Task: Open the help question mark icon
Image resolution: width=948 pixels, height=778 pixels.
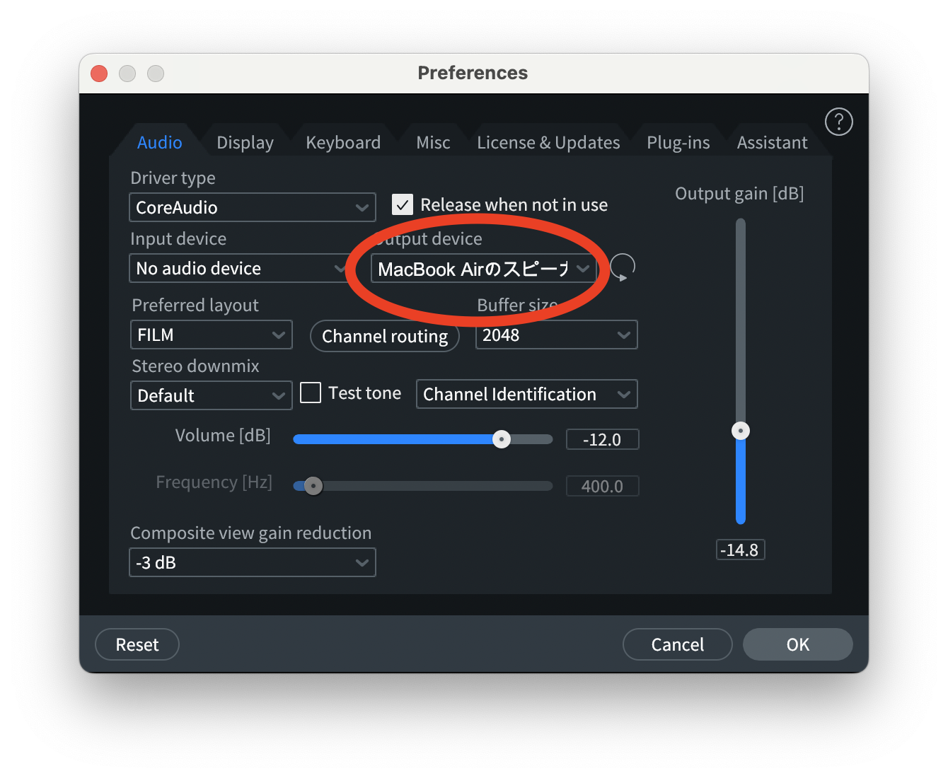Action: 838,122
